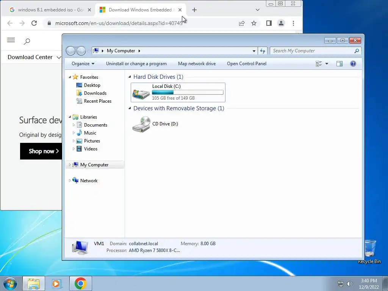
Task: Click Uninstall or change a program
Action: (x=136, y=64)
